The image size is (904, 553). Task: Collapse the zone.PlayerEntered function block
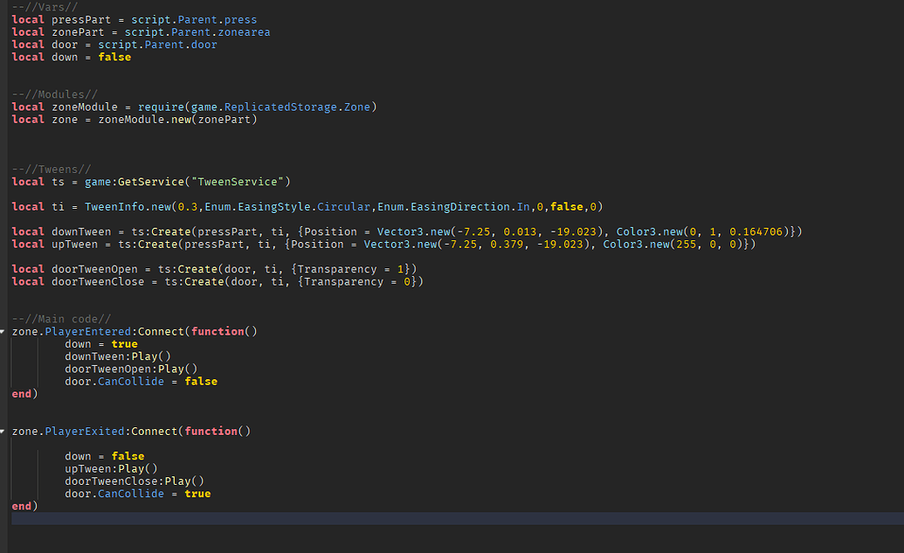[x=4, y=331]
